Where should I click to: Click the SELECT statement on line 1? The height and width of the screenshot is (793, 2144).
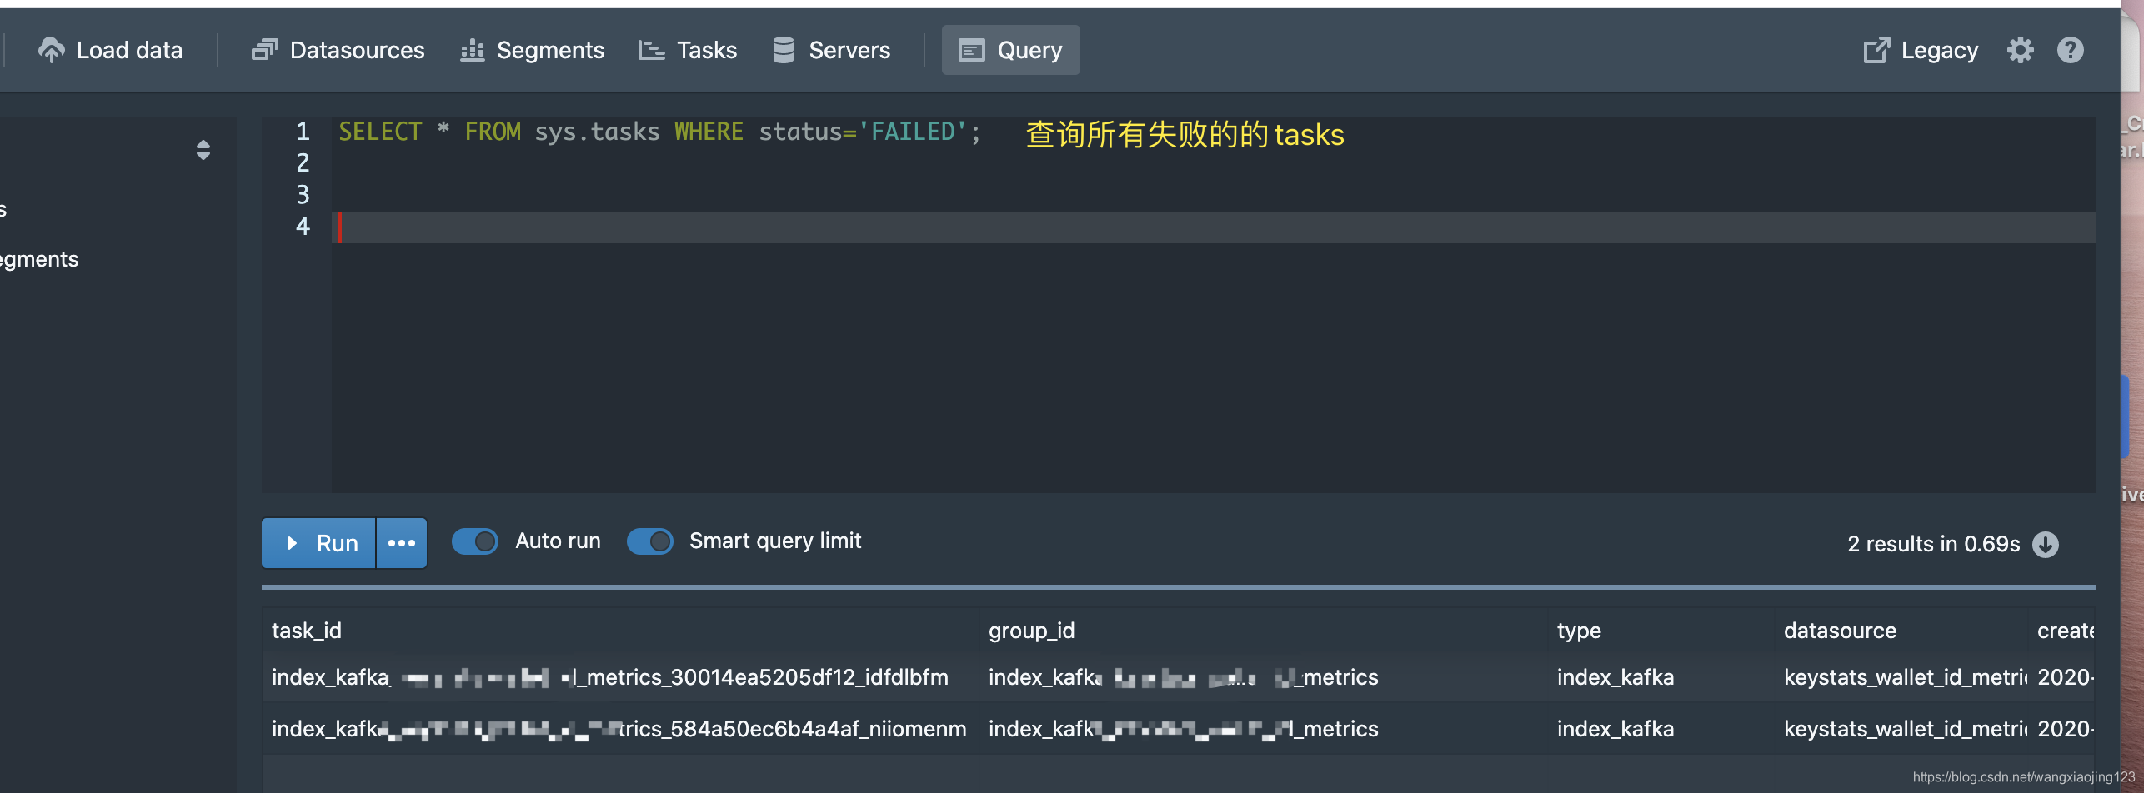[x=659, y=132]
